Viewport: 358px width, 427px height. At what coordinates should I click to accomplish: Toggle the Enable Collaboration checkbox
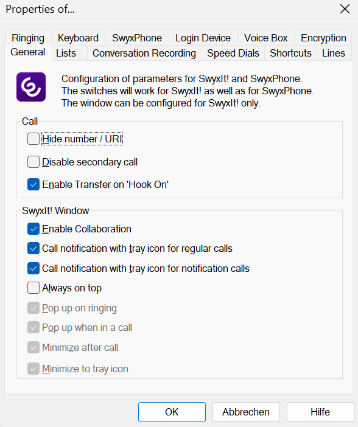(33, 229)
